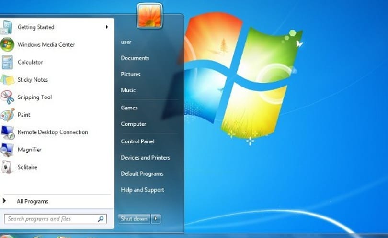Launch the Snipping Tool scissors icon

7,97
